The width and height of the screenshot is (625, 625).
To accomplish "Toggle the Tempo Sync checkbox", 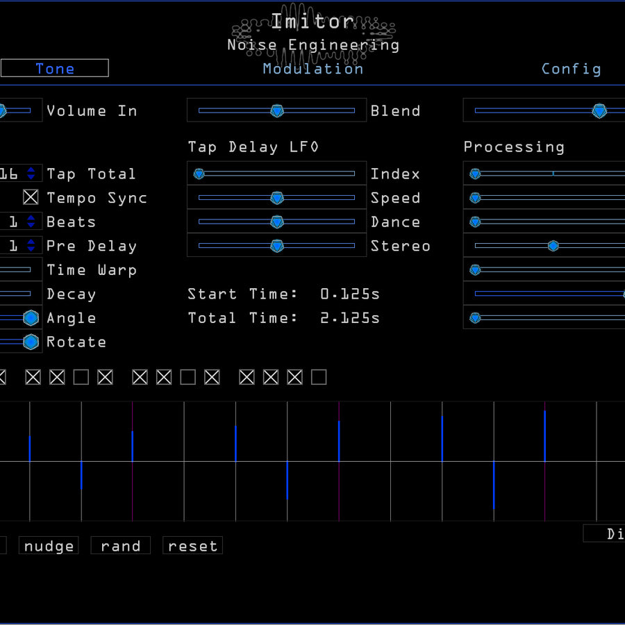I will [31, 198].
